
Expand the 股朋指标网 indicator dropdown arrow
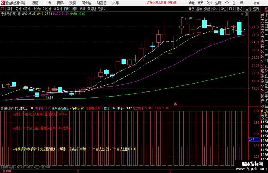pyautogui.click(x=2, y=108)
